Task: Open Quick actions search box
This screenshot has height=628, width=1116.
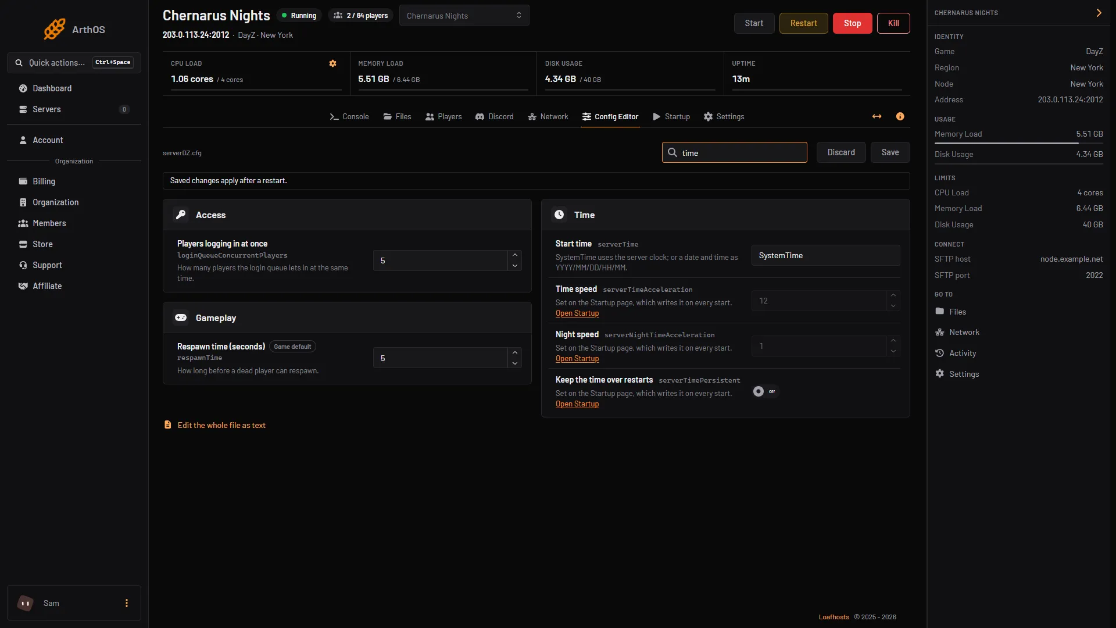Action: coord(74,63)
